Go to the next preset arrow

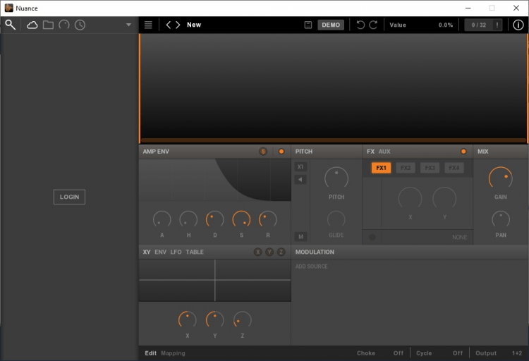(178, 25)
